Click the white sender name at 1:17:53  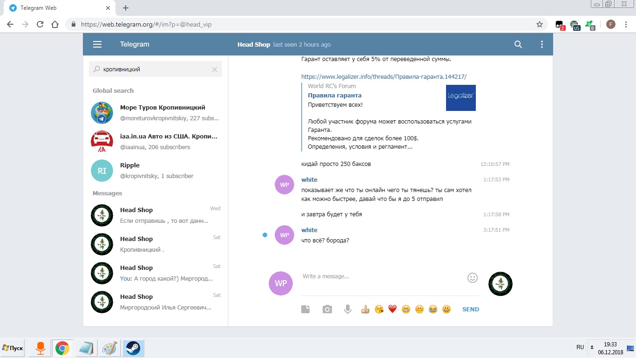pyautogui.click(x=309, y=179)
